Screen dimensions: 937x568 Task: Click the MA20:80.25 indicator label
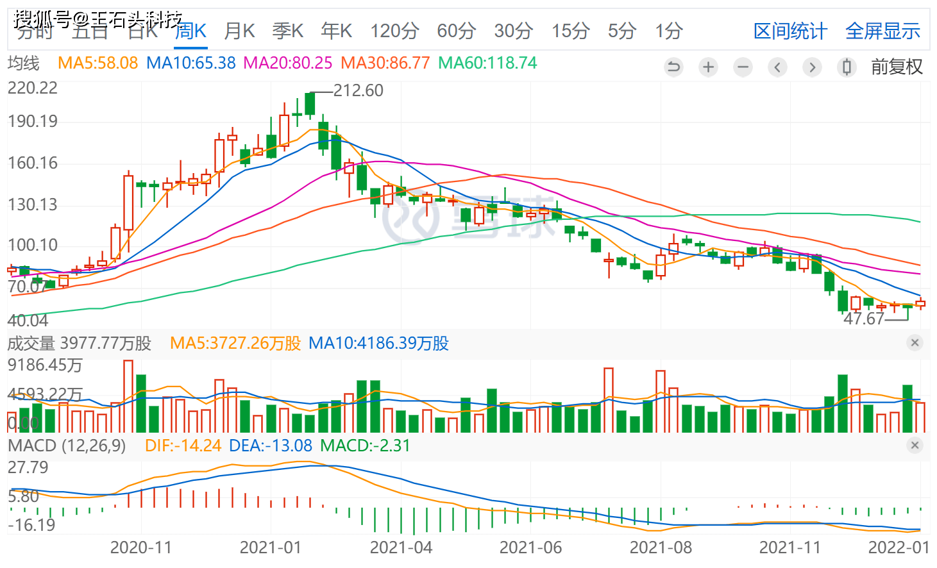(x=288, y=63)
